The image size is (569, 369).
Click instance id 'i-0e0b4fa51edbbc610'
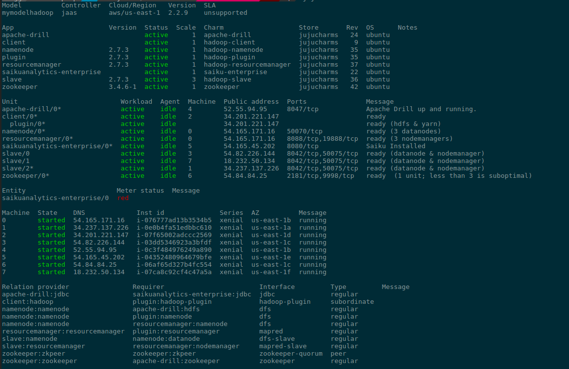tap(174, 228)
